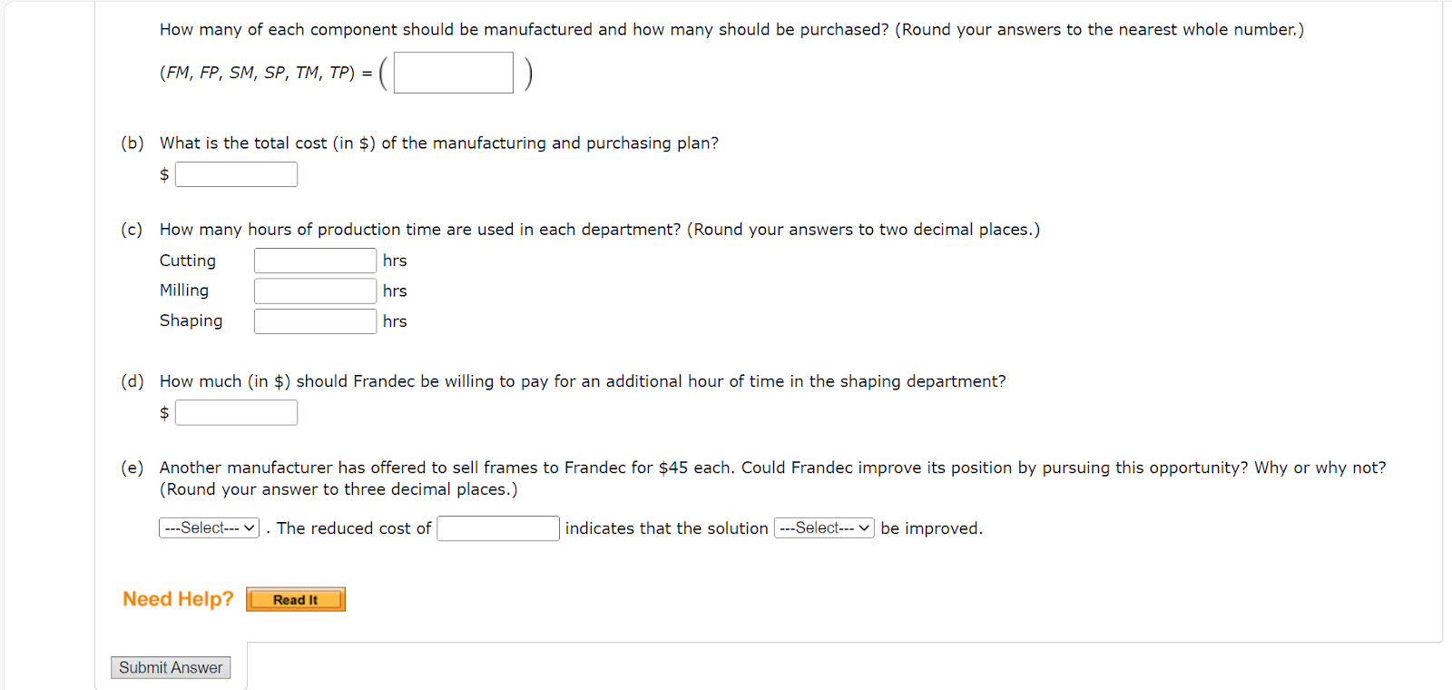Screen dimensions: 1452x690
Task: Click the Cutting hours input field
Action: [x=314, y=261]
